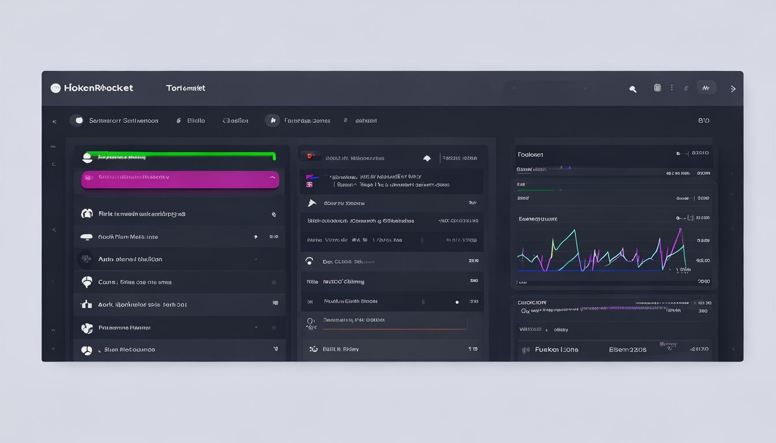Click the search magnifier icon in header
This screenshot has width=776, height=443.
click(633, 89)
